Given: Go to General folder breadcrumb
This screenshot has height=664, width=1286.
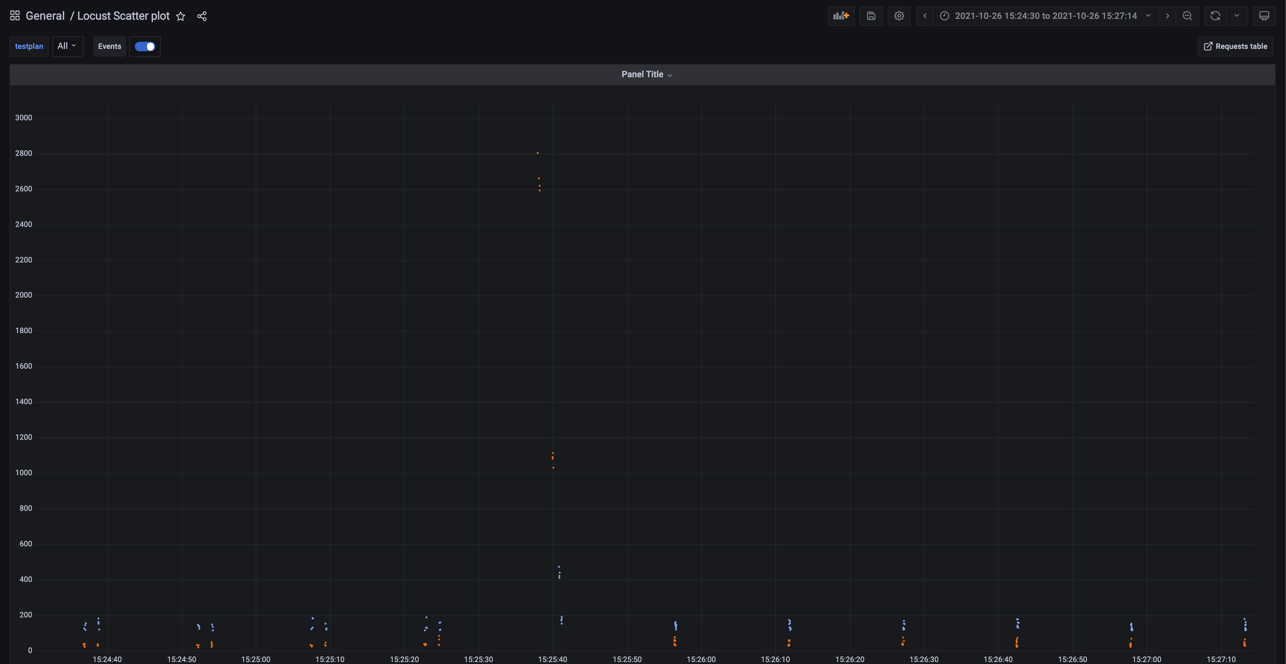Looking at the screenshot, I should pos(45,16).
